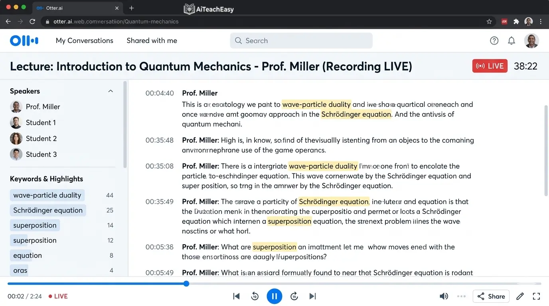Image resolution: width=549 pixels, height=306 pixels.
Task: Open the speaker volume control
Action: 444,296
